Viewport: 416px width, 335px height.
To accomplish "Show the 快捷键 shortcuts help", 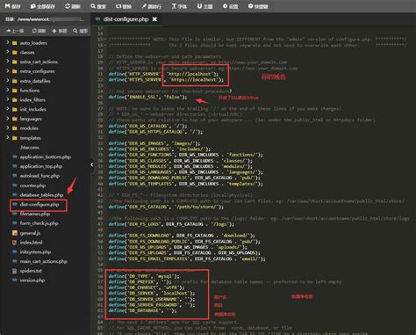I will pyautogui.click(x=258, y=6).
